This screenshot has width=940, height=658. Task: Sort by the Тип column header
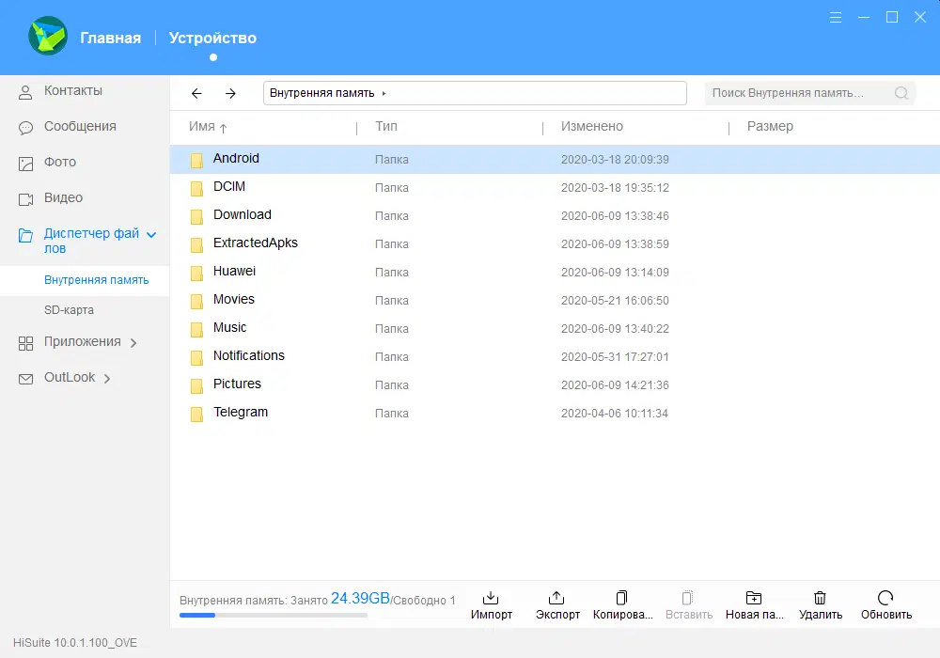(x=386, y=127)
